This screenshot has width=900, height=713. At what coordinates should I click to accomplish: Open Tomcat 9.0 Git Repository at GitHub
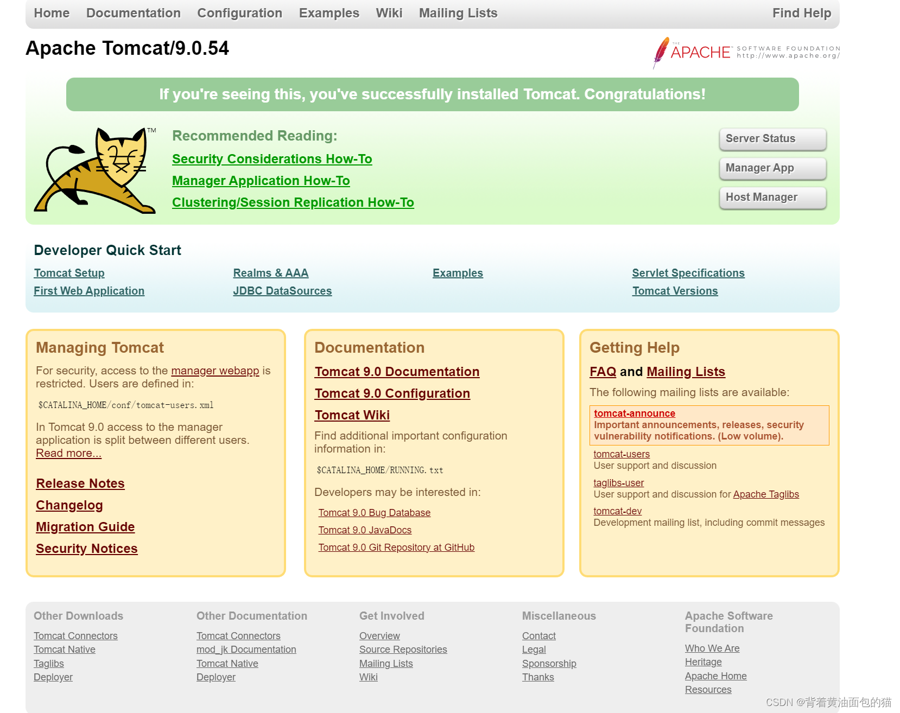396,548
